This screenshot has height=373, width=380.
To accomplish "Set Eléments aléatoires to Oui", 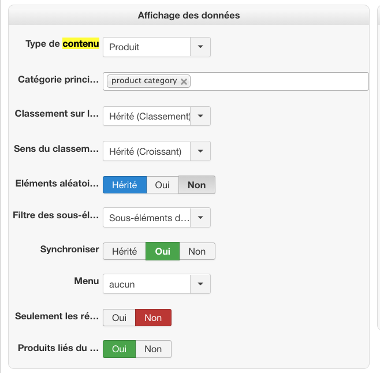I will [162, 185].
